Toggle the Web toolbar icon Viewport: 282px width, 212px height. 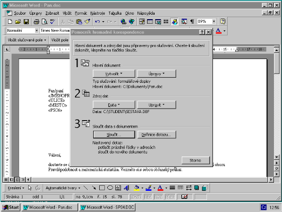pyautogui.click(x=131, y=22)
